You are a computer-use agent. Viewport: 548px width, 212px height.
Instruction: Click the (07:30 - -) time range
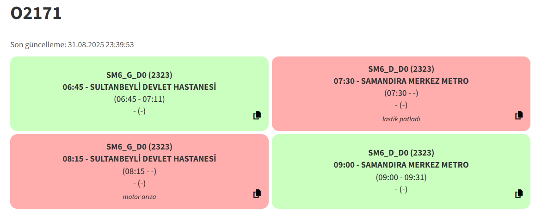401,93
